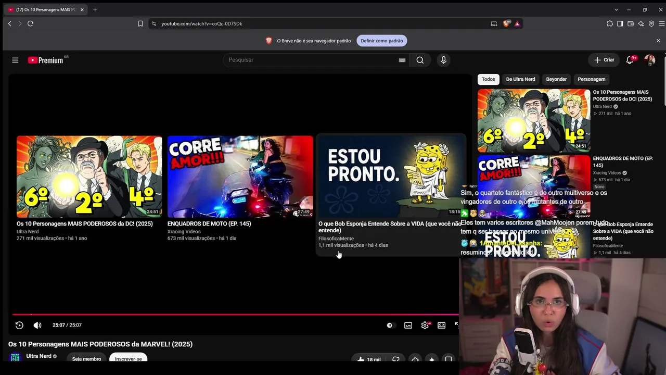Open the Ultra Nerd channel avatar

pyautogui.click(x=15, y=357)
